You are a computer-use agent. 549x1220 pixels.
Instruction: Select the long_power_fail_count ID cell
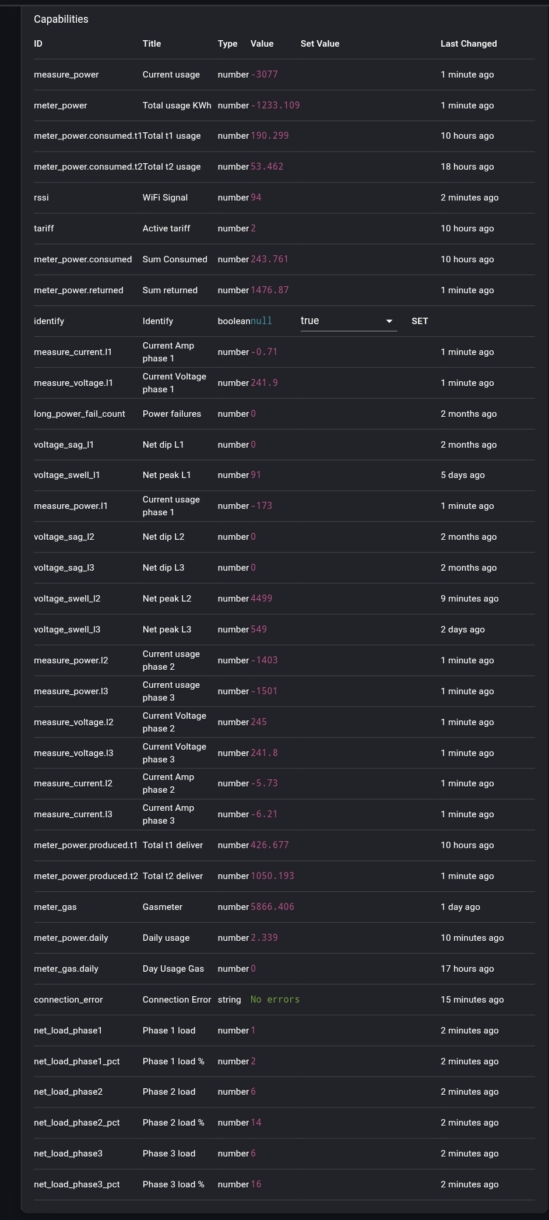tap(79, 414)
